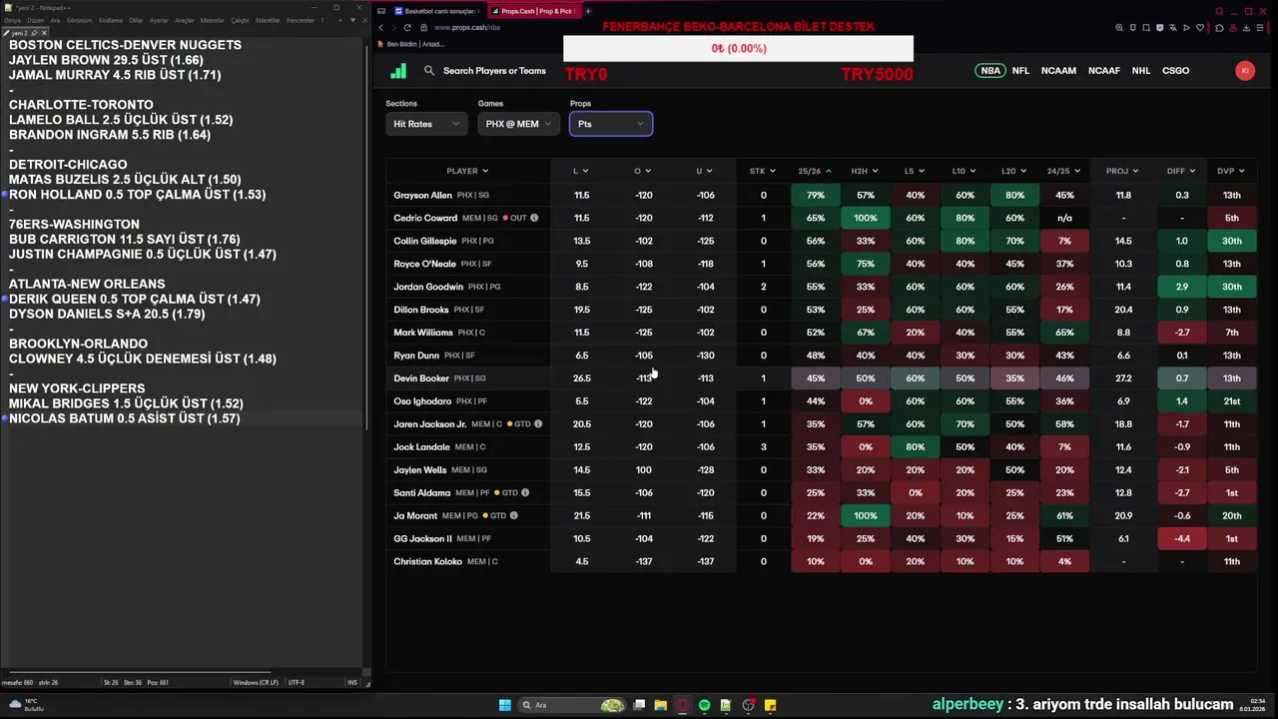Open Notepad++ Dosya menu
Viewport: 1278px width, 719px height.
pyautogui.click(x=12, y=20)
